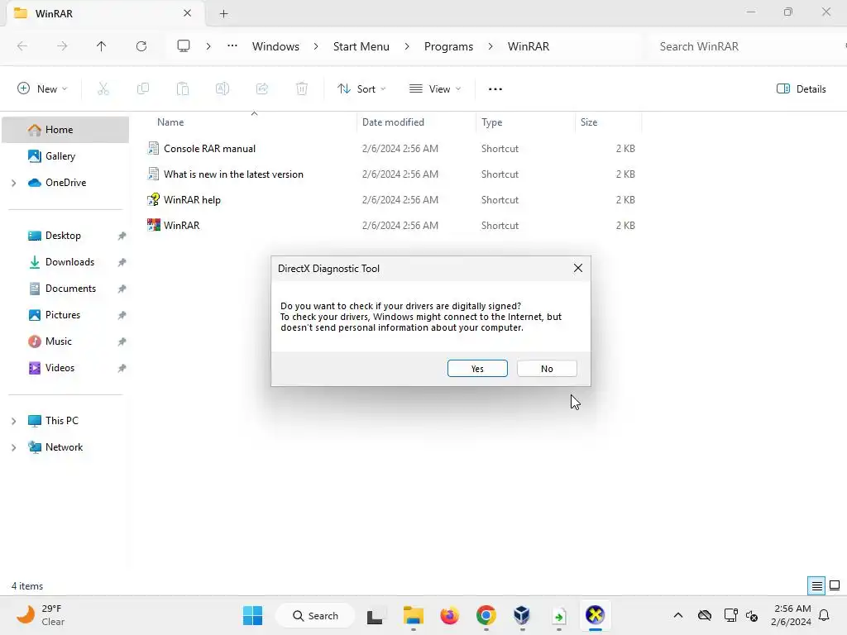Navigate to Programs in the breadcrumb

coord(448,46)
